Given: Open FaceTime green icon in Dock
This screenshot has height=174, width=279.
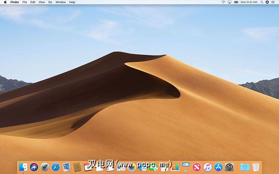Looking at the screenshot, I should 153,167.
